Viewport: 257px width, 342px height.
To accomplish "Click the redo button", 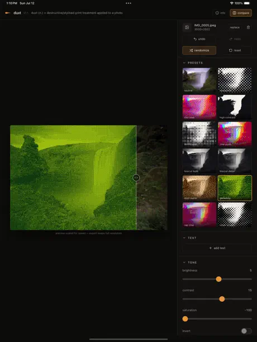I will click(235, 39).
